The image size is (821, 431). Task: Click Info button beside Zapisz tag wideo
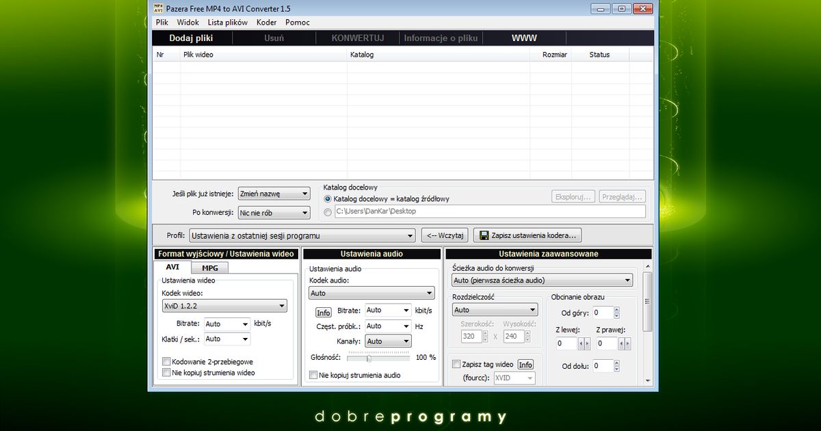pyautogui.click(x=525, y=365)
